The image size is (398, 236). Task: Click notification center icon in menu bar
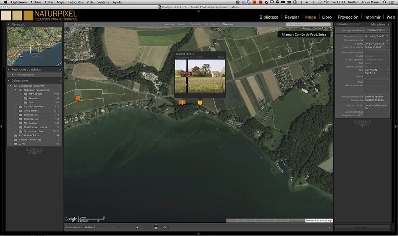coord(392,2)
